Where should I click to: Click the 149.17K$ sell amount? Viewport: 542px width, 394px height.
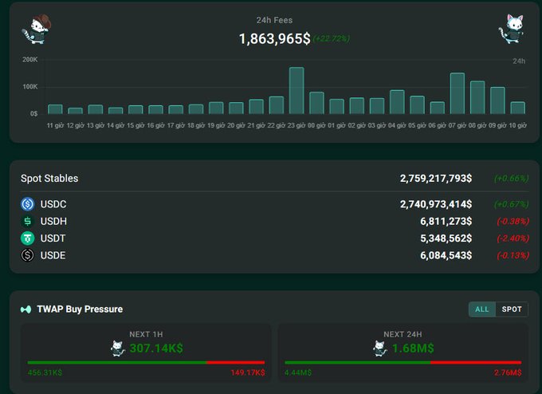click(248, 372)
